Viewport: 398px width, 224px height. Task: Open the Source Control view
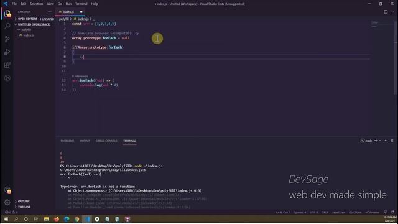coord(7,39)
